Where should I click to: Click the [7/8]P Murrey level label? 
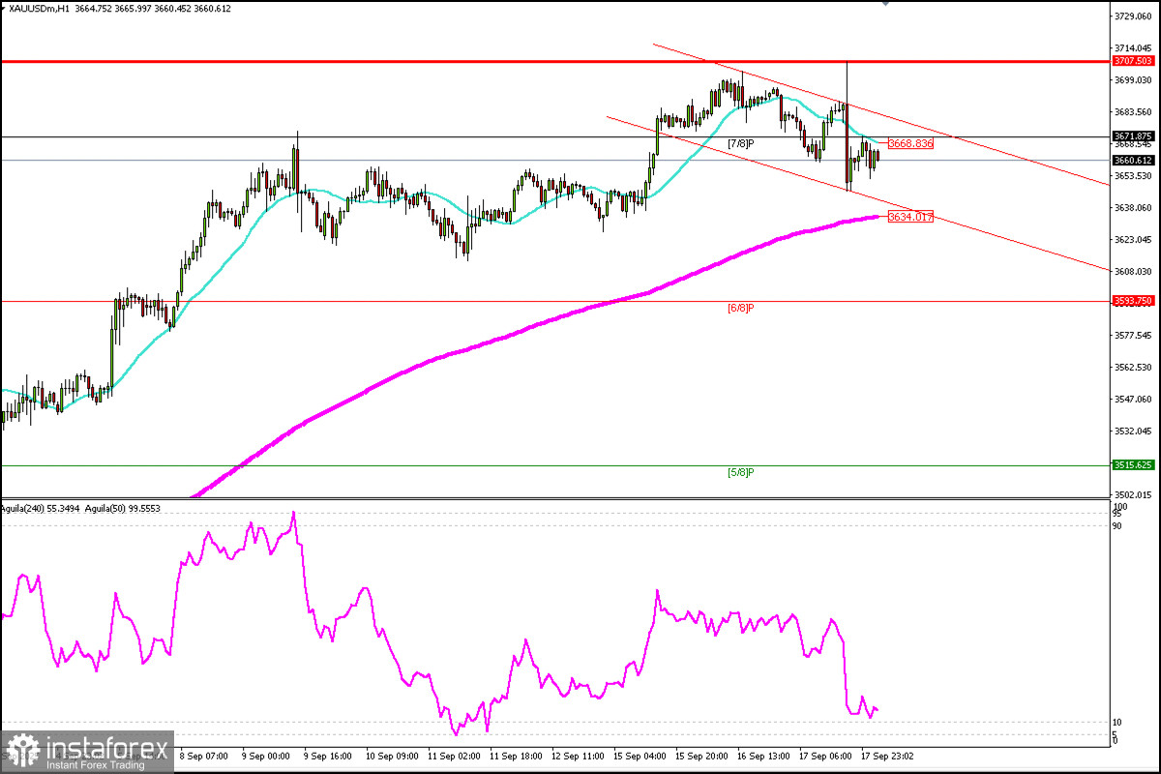point(741,143)
